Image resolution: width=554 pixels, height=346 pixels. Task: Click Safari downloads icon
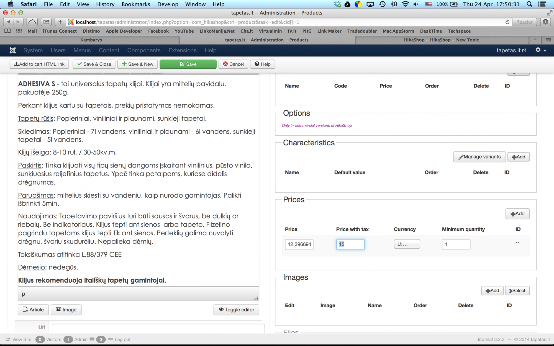point(545,22)
